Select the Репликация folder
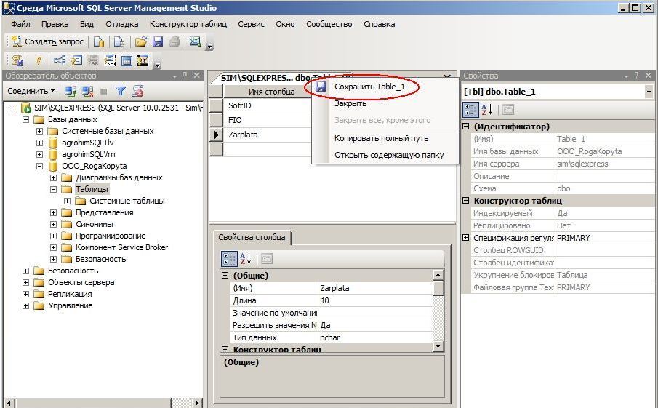Viewport: 658px width, 408px height. pos(70,294)
